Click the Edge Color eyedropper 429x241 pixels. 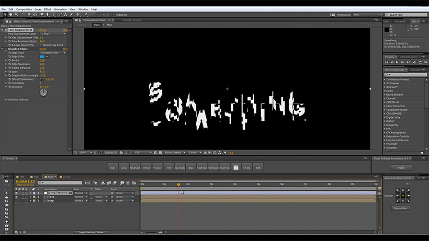(48, 56)
